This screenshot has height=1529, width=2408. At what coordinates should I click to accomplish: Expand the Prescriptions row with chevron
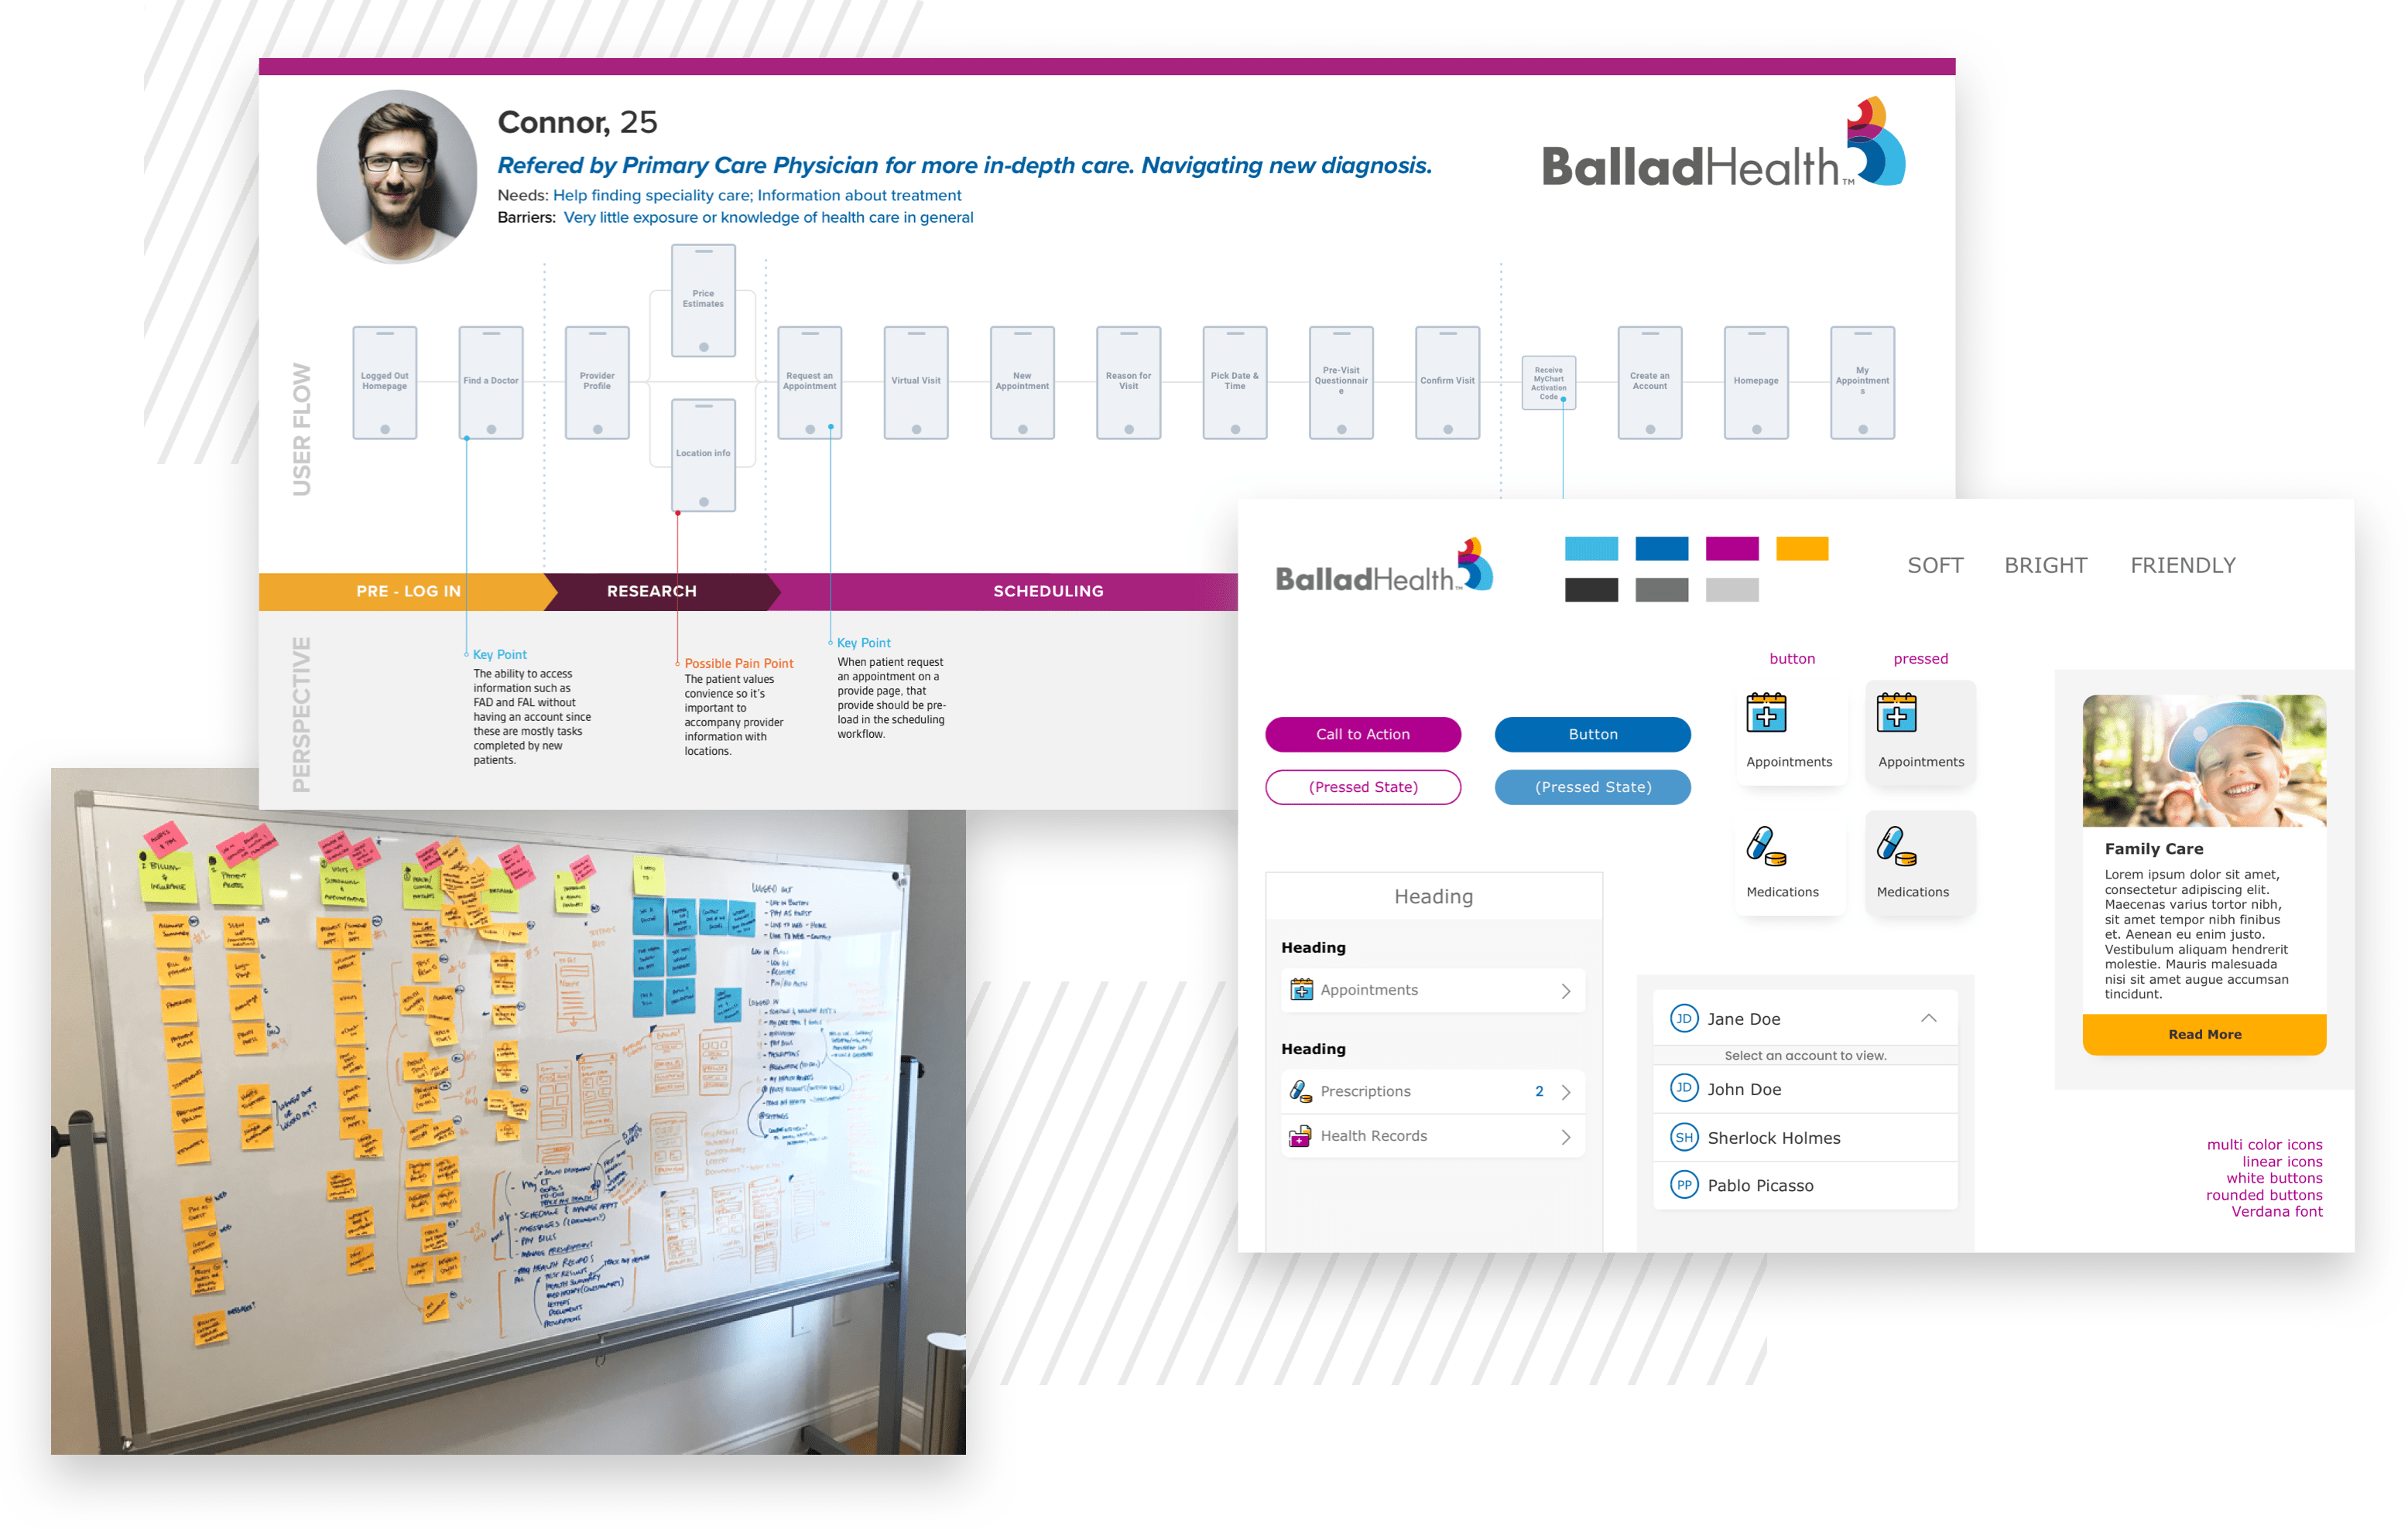point(1566,1092)
